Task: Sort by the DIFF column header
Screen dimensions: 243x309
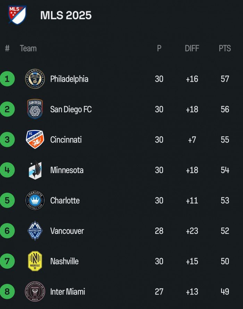Action: tap(192, 48)
